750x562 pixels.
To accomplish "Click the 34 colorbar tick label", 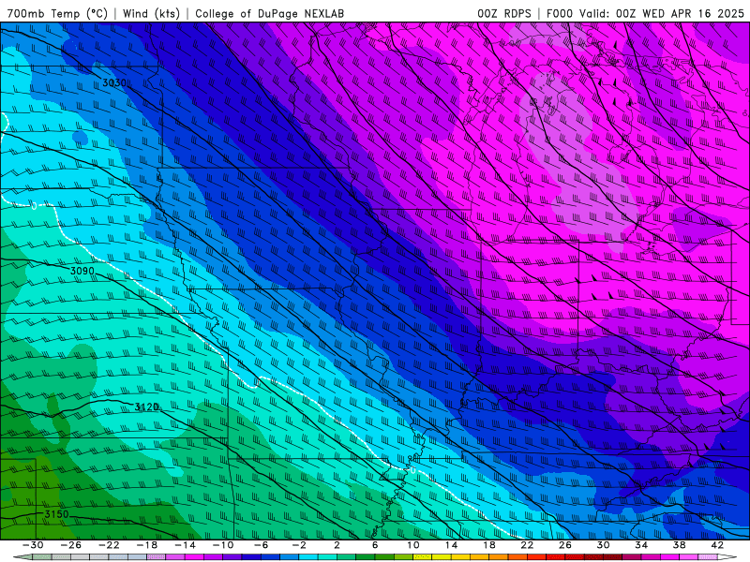I will pyautogui.click(x=641, y=545).
